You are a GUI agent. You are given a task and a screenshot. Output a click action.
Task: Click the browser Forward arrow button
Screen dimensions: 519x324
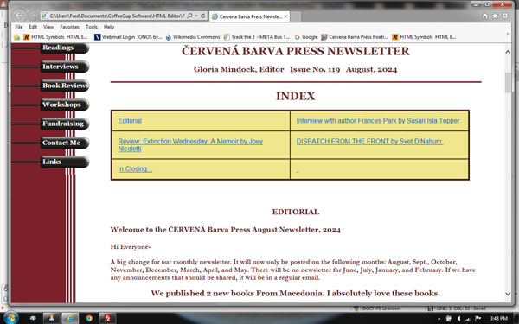click(x=33, y=16)
